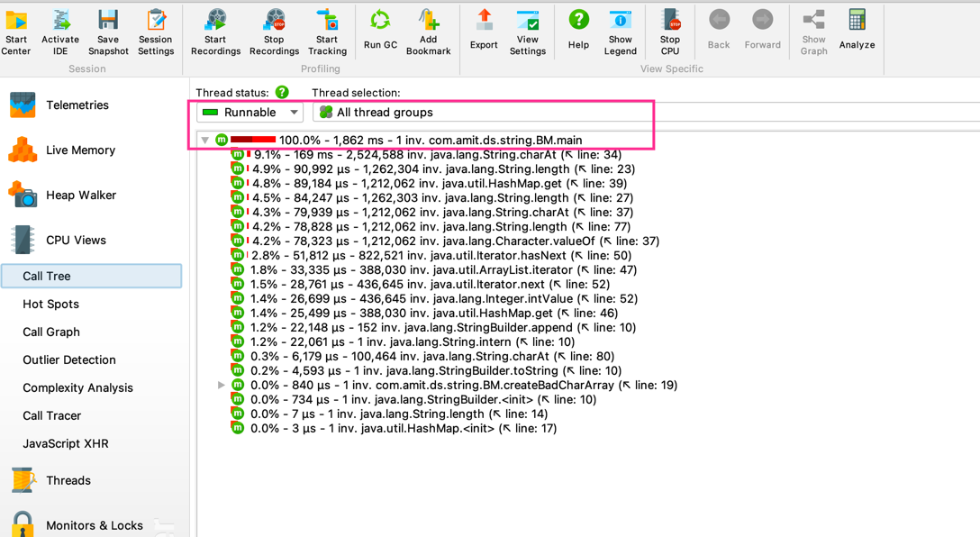Viewport: 980px width, 537px height.
Task: Click the Activate IDE toolbar button
Action: [60, 32]
